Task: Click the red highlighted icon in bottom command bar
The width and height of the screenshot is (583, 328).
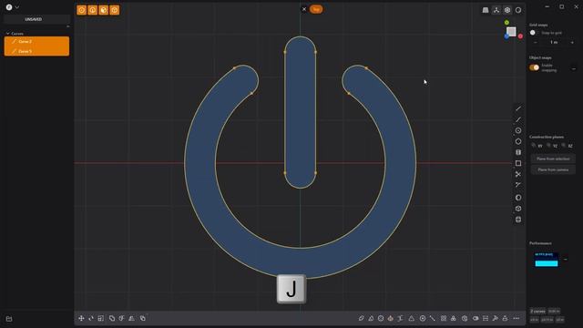Action: [x=391, y=318]
